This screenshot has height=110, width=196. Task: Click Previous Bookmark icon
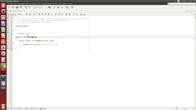(56, 14)
